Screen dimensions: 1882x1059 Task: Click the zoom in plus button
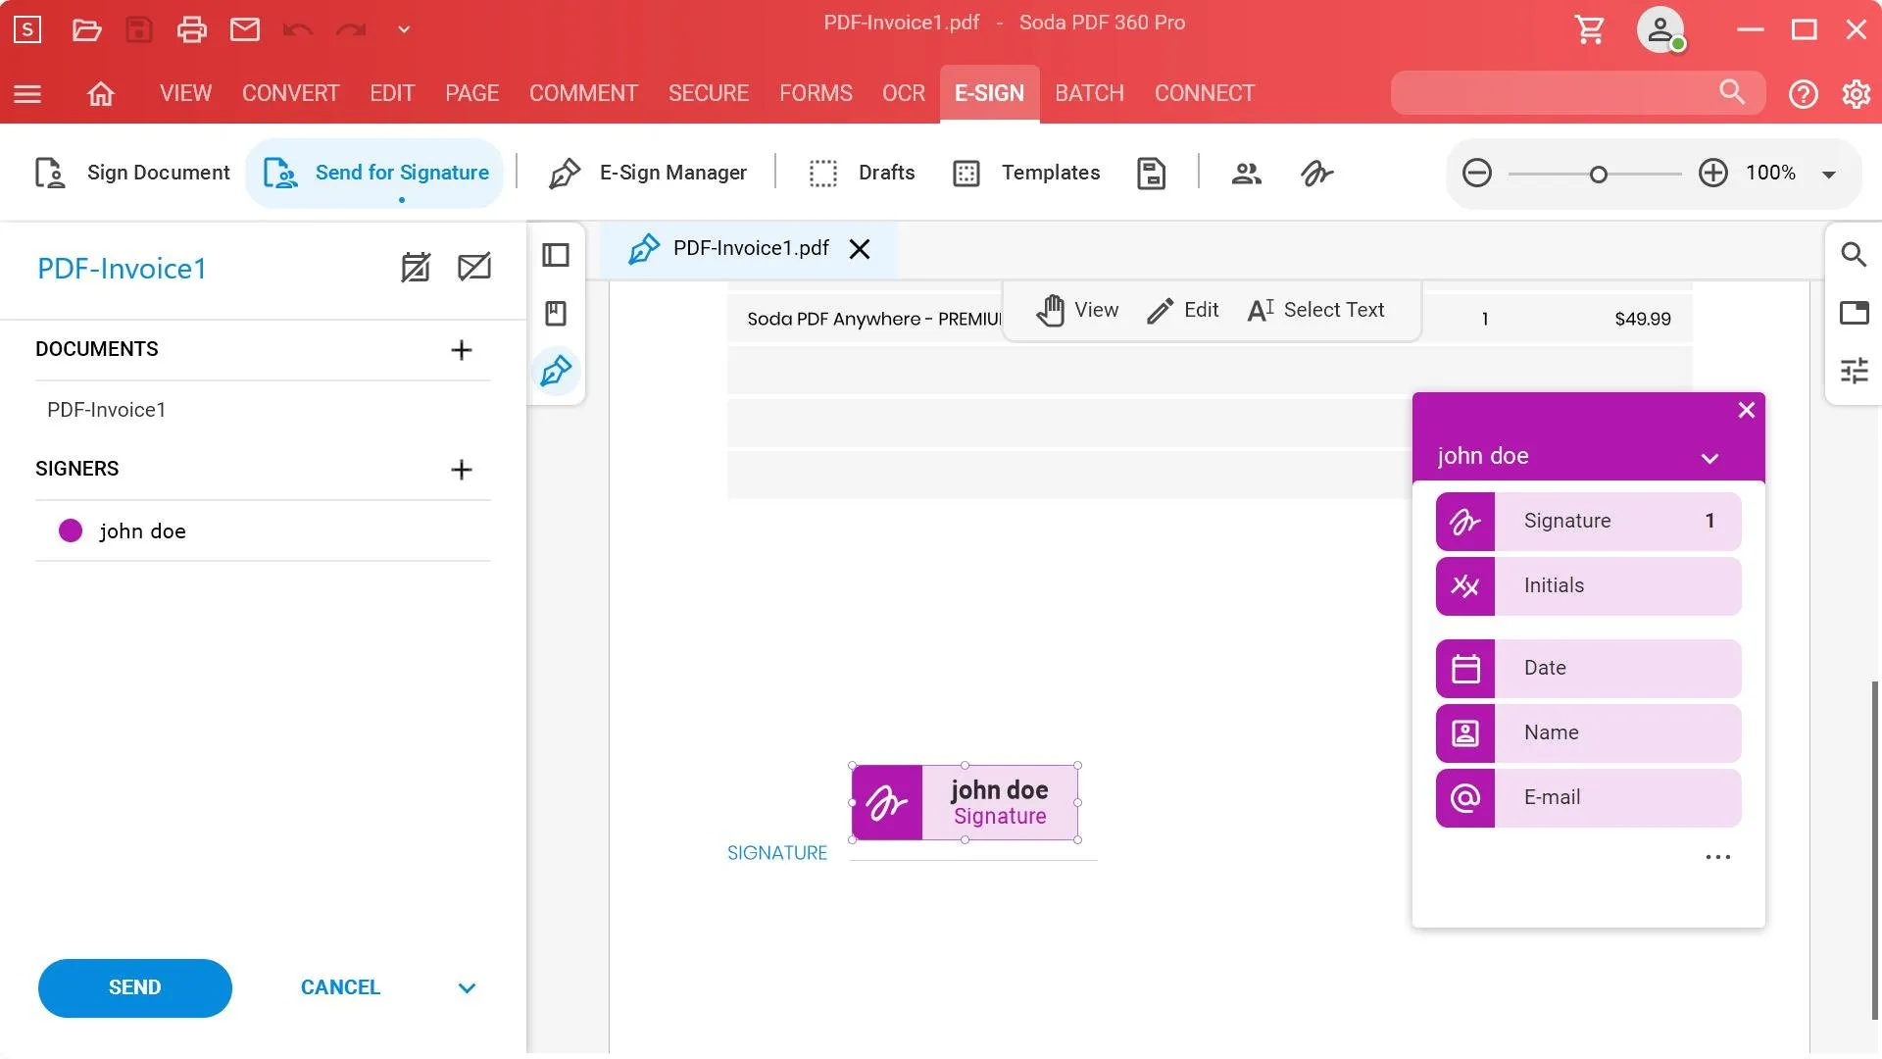[x=1712, y=174]
